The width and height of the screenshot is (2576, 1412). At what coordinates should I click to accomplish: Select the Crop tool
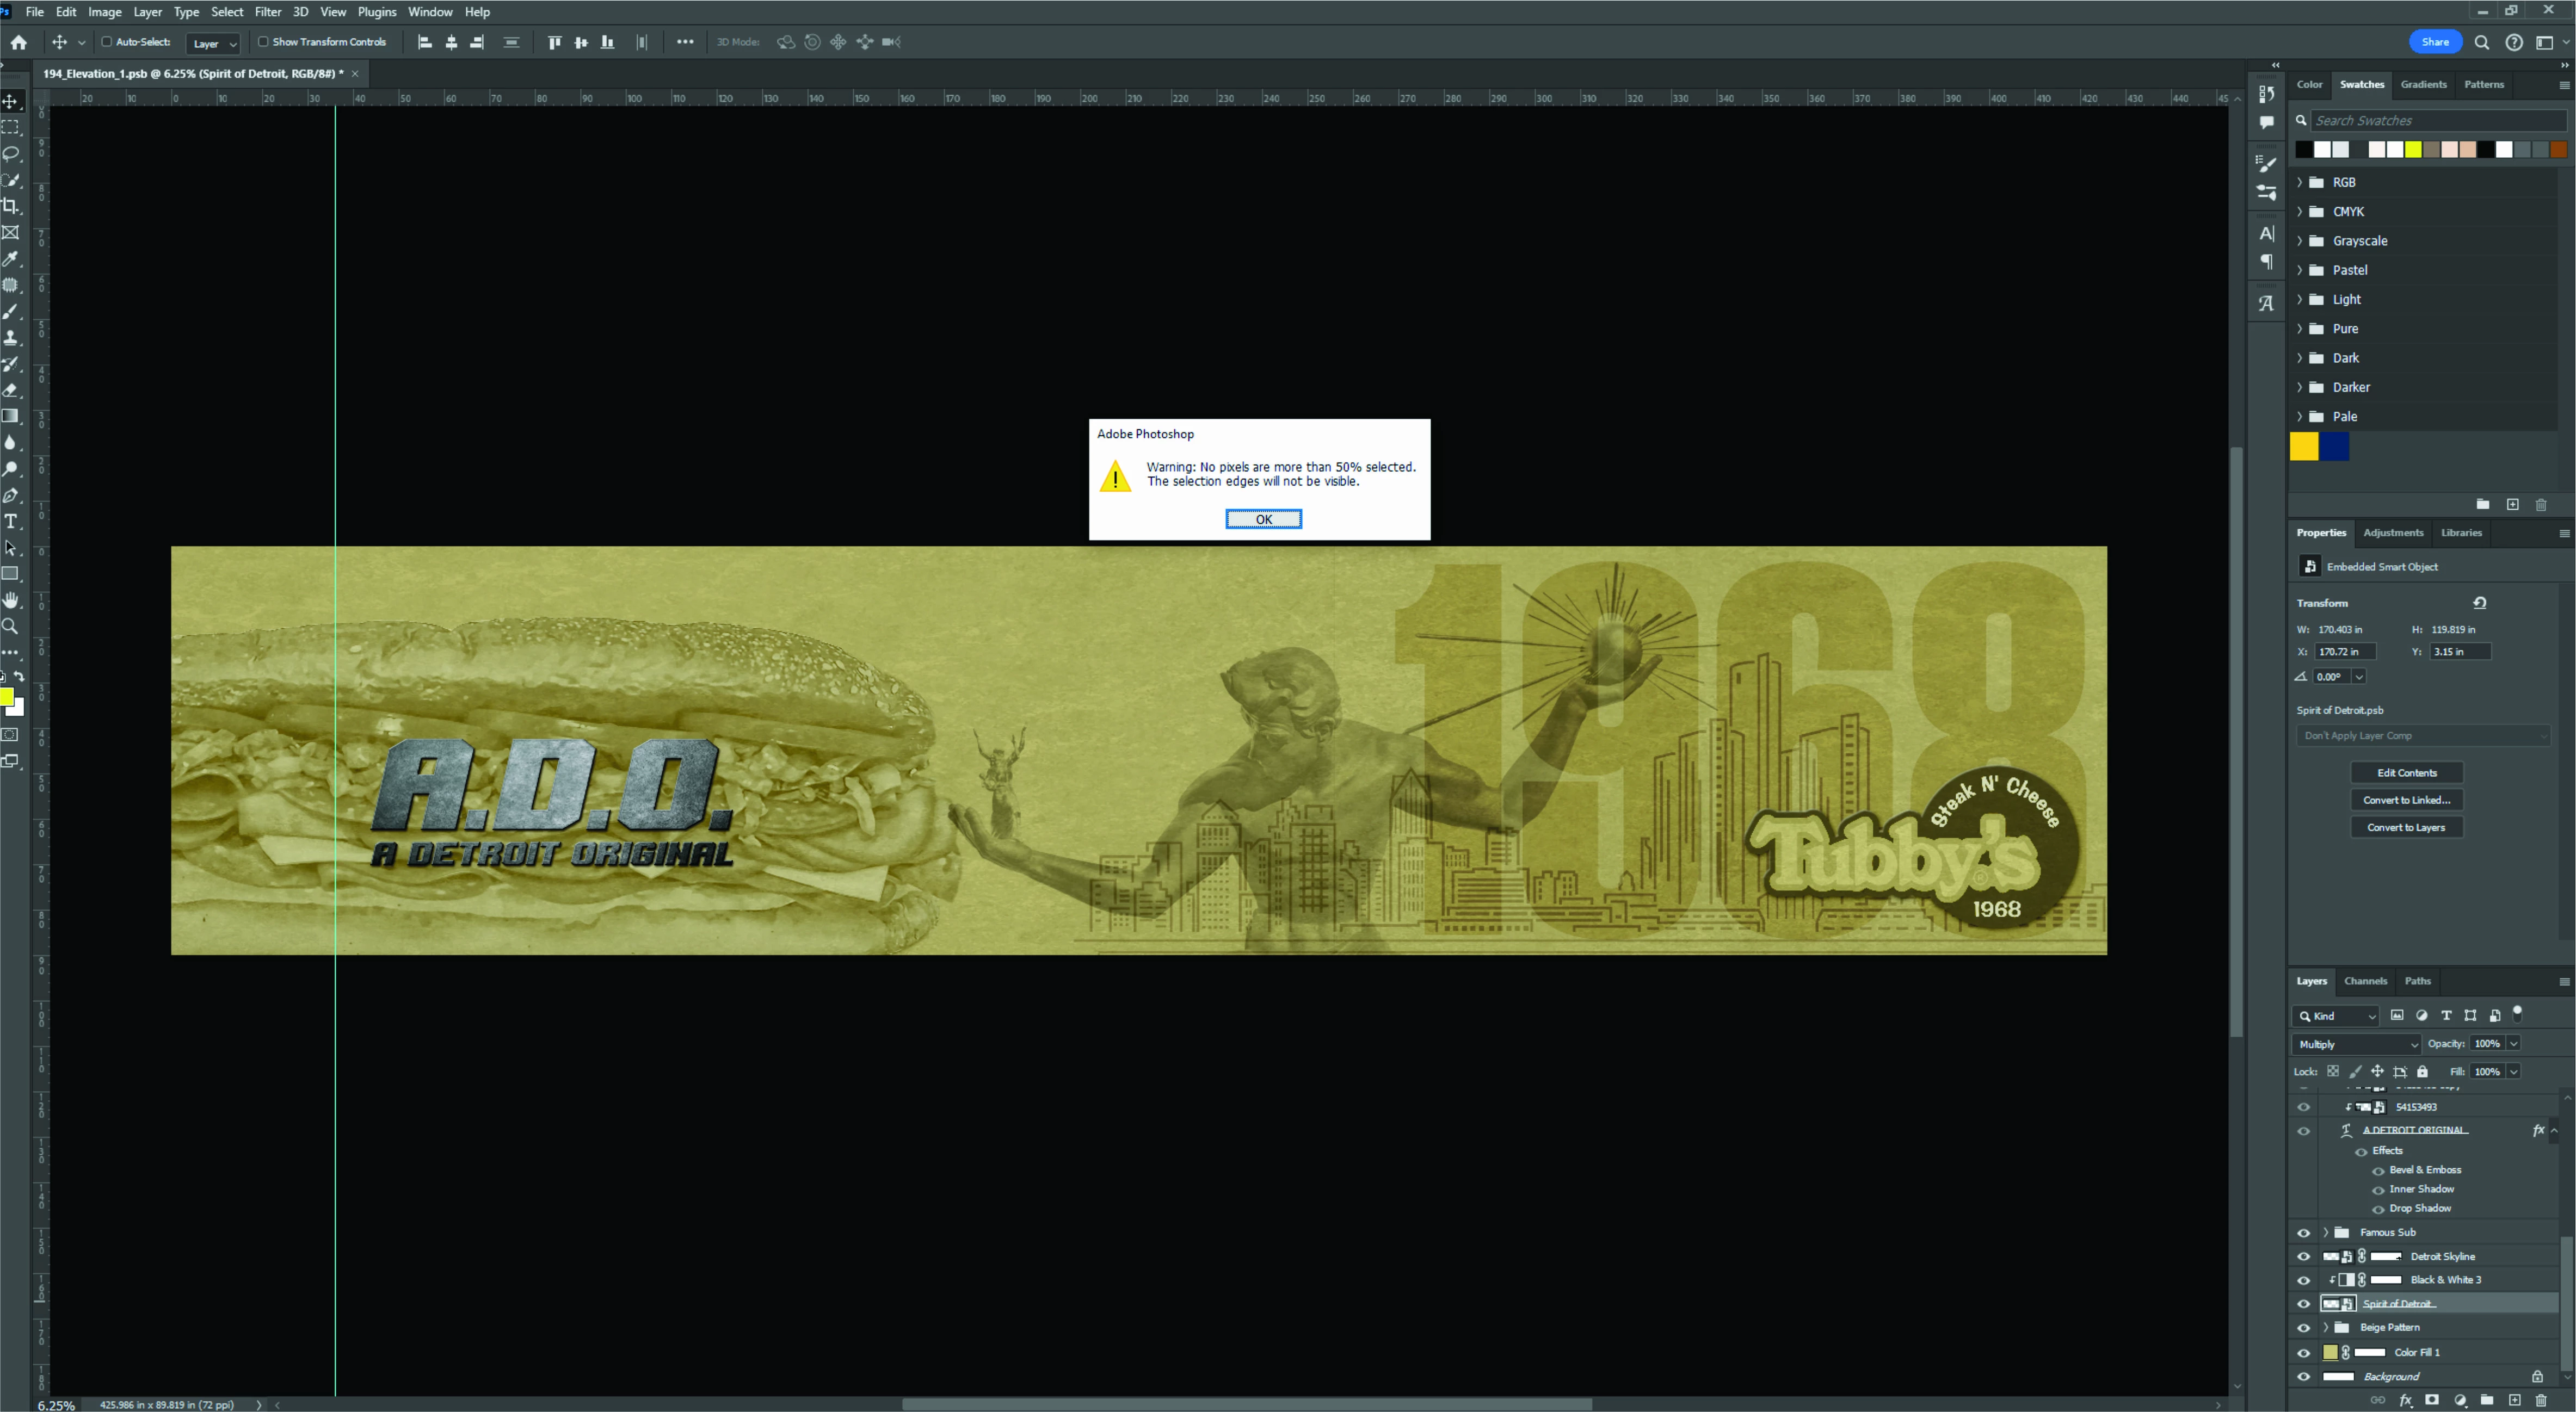[x=11, y=206]
